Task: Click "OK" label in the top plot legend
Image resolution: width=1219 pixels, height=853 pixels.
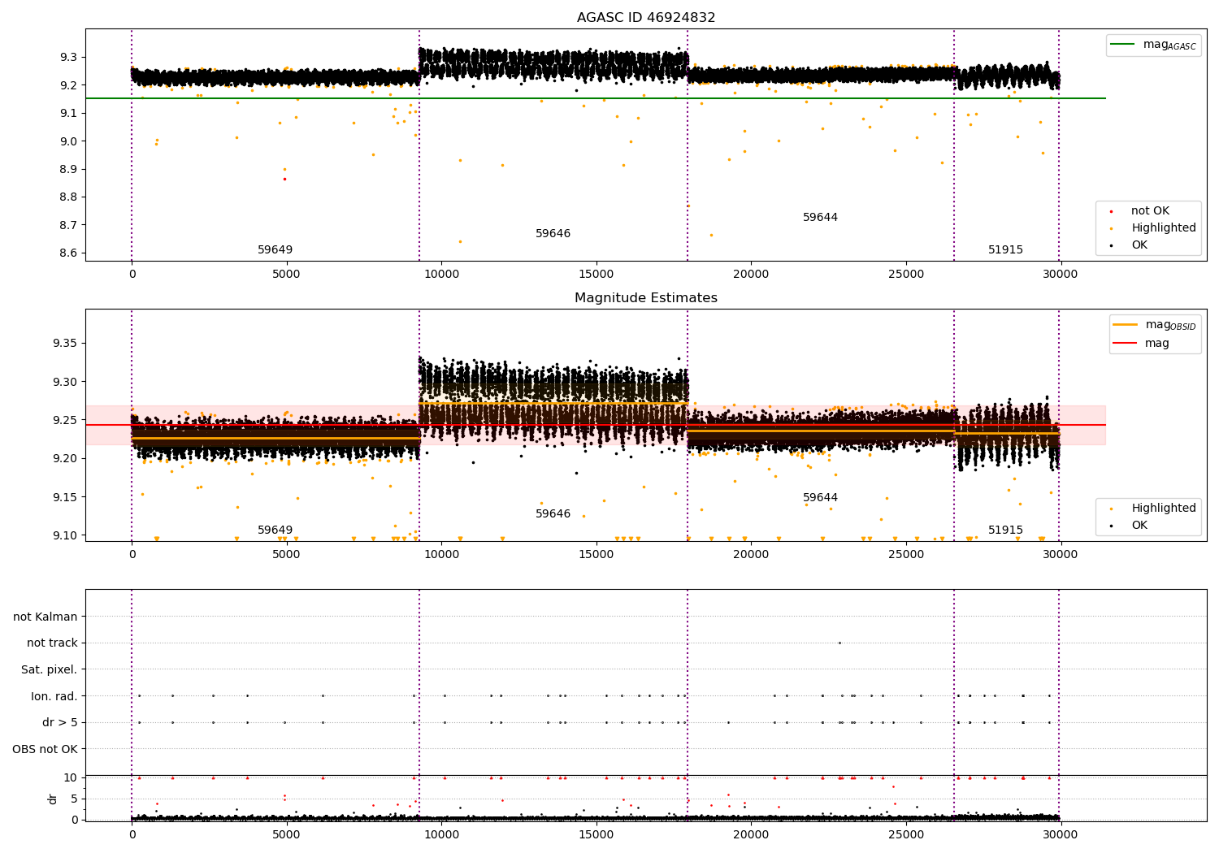Action: pyautogui.click(x=1139, y=245)
